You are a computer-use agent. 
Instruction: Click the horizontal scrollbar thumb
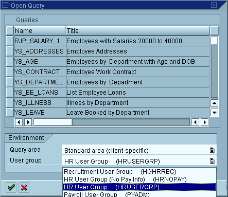pos(53,122)
